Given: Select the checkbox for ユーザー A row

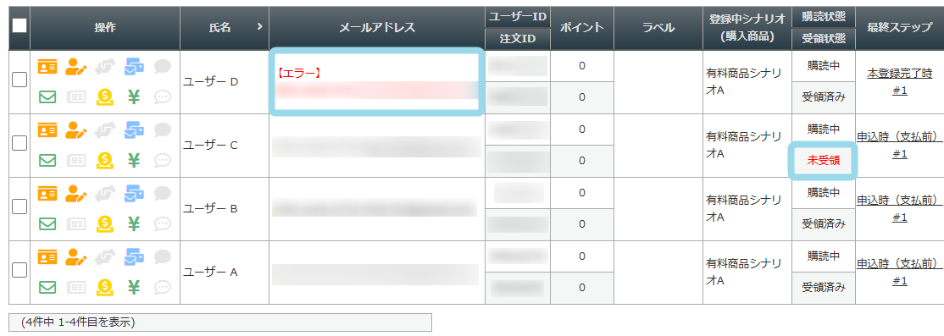Looking at the screenshot, I should pyautogui.click(x=19, y=271).
